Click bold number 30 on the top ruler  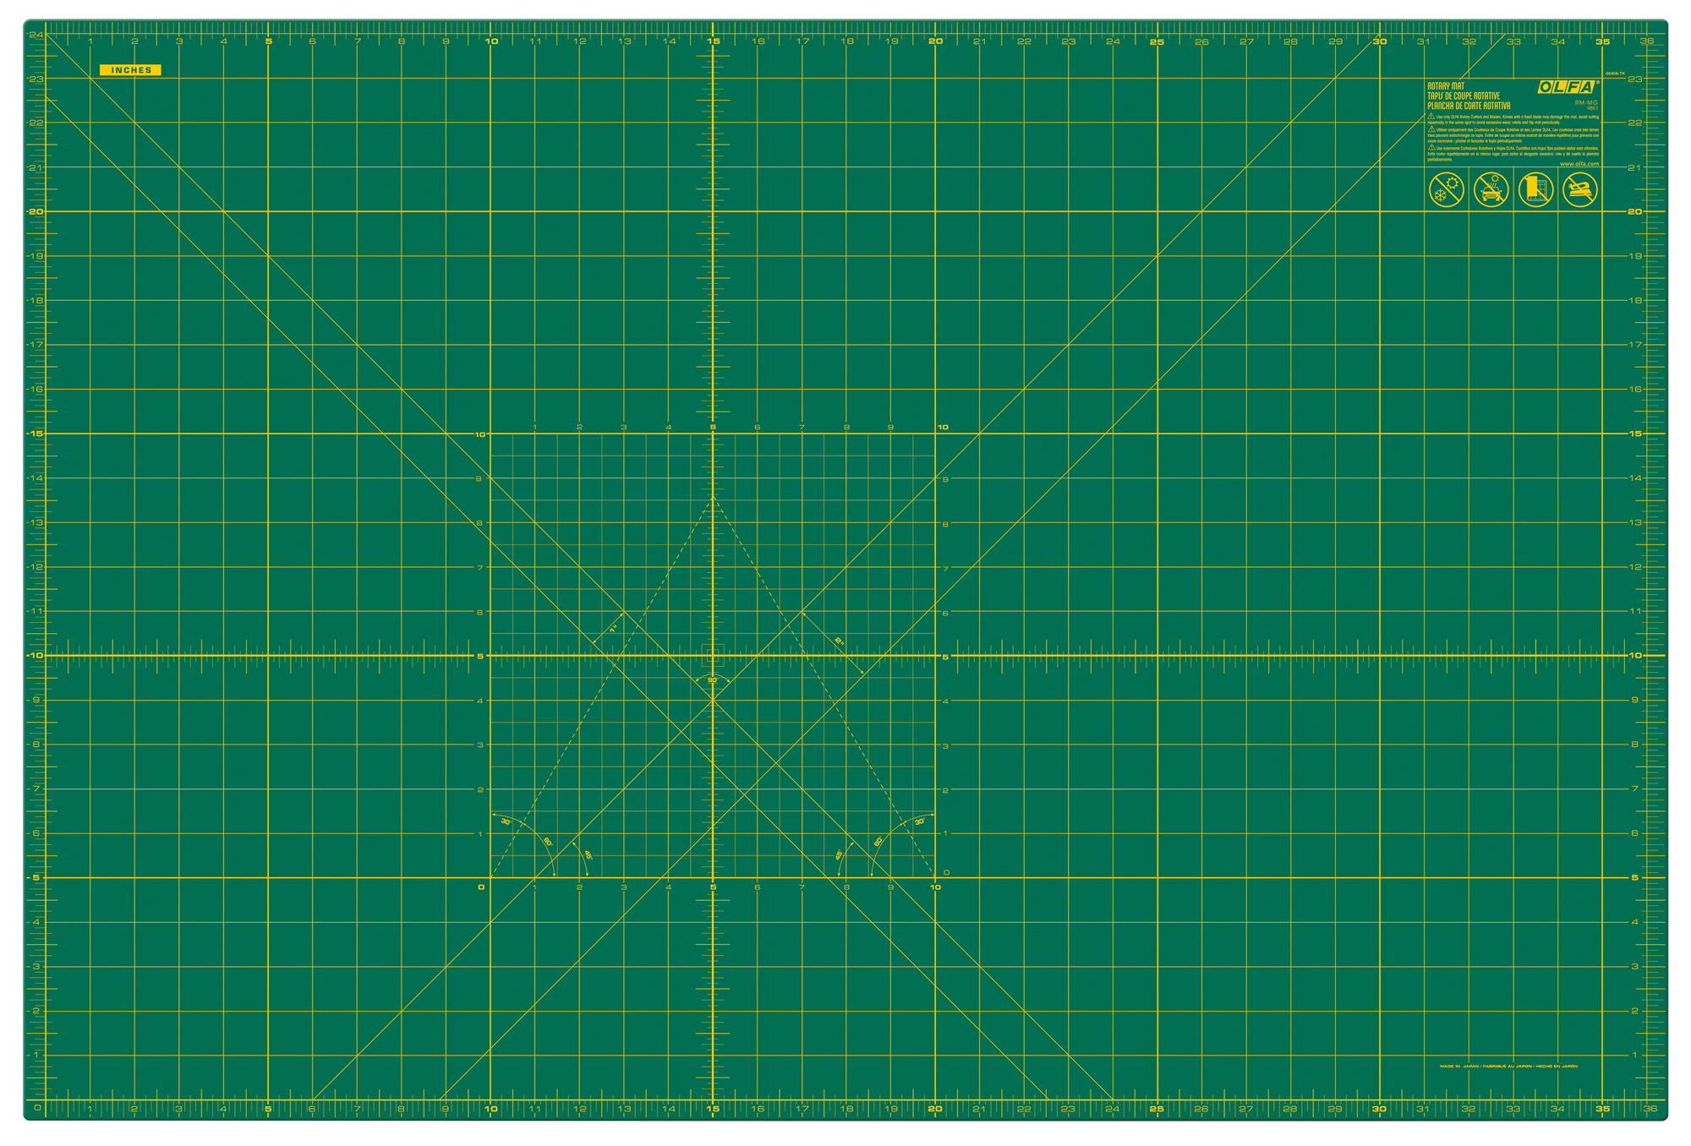[x=1379, y=41]
